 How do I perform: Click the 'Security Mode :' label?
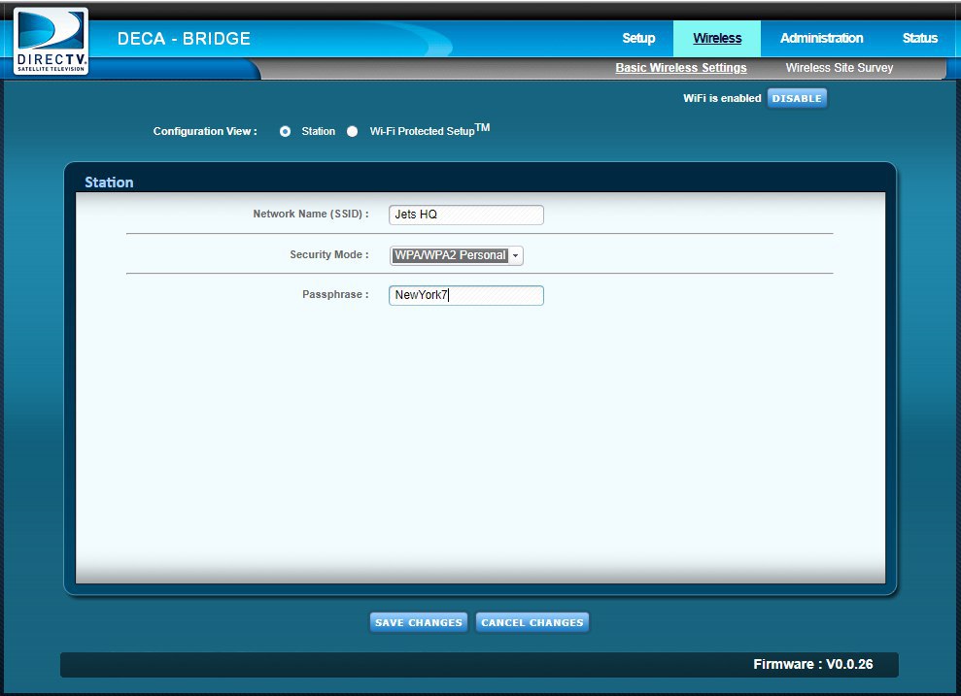pos(329,254)
